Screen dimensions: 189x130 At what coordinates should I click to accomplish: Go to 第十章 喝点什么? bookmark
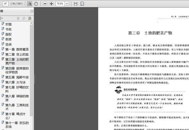15,116
